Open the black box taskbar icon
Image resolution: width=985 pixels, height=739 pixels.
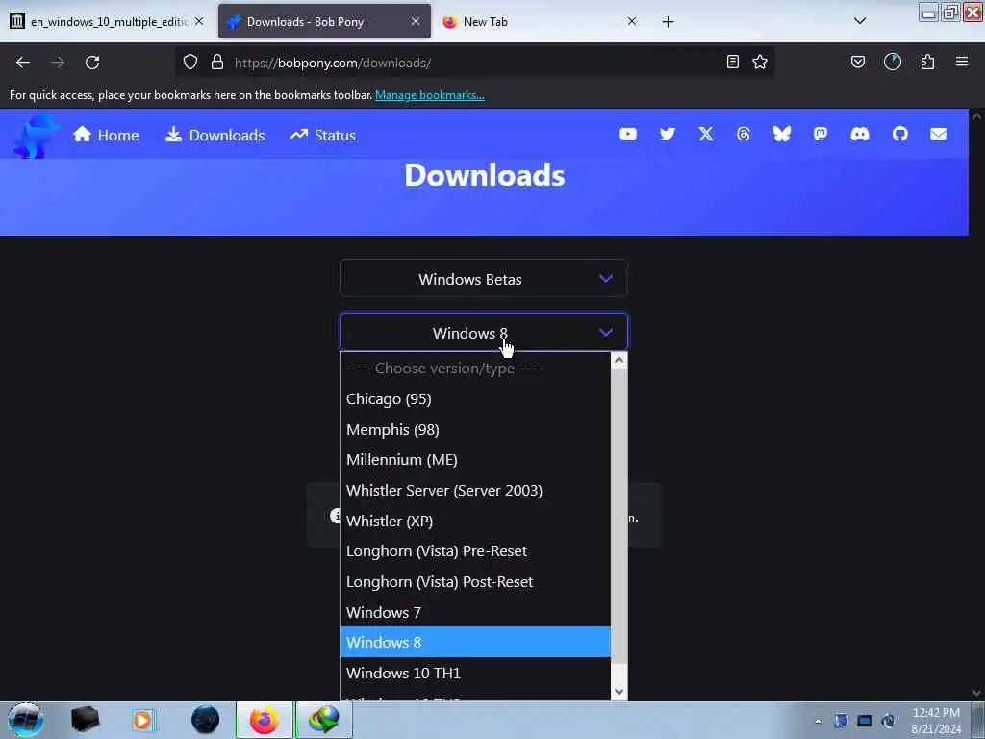pos(85,720)
